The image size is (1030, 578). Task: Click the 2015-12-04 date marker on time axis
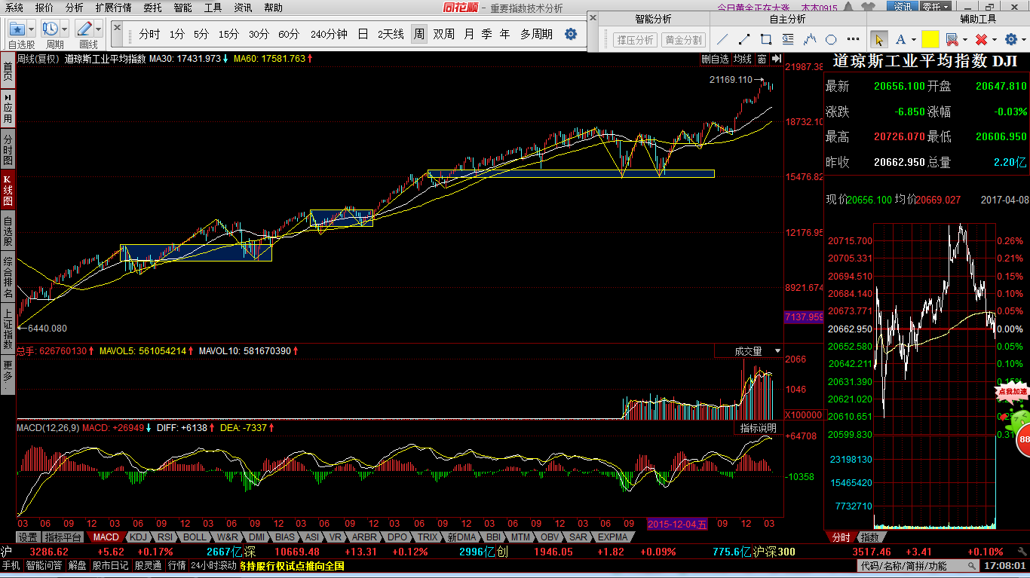coord(678,524)
